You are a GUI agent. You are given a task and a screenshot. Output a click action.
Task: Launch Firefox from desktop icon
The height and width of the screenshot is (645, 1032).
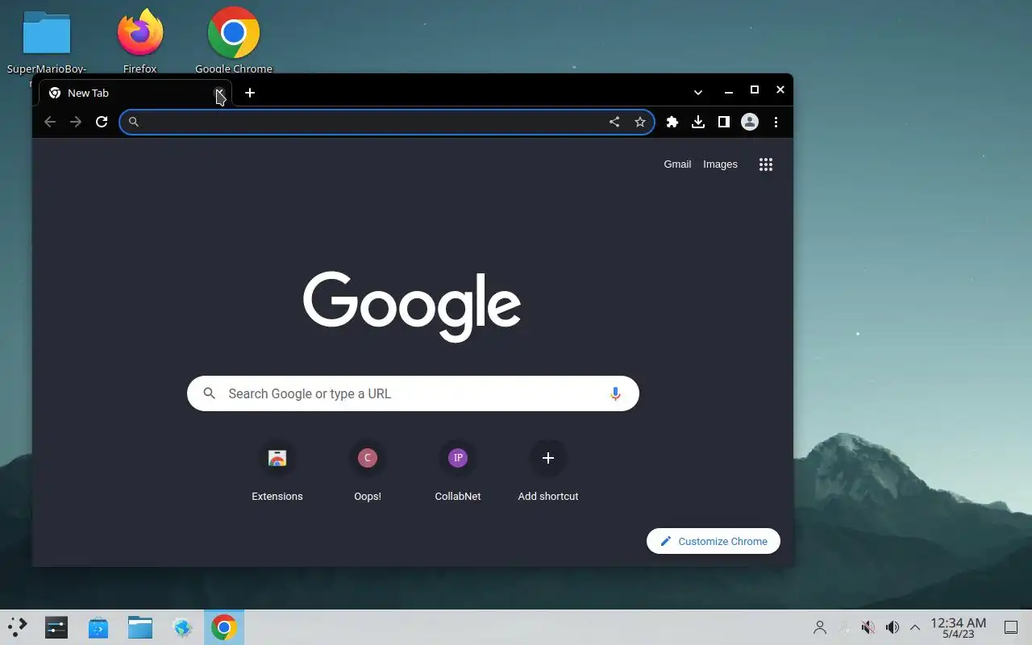140,40
